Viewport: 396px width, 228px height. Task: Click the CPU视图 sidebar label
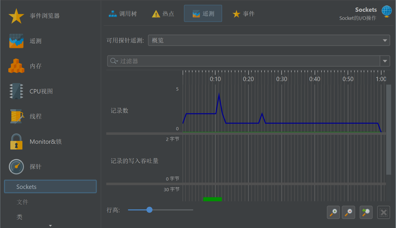click(x=41, y=91)
